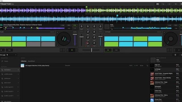This screenshot has width=182, height=102.
Task: Open the layout selector dropdown in top bar
Action: pos(158,4)
